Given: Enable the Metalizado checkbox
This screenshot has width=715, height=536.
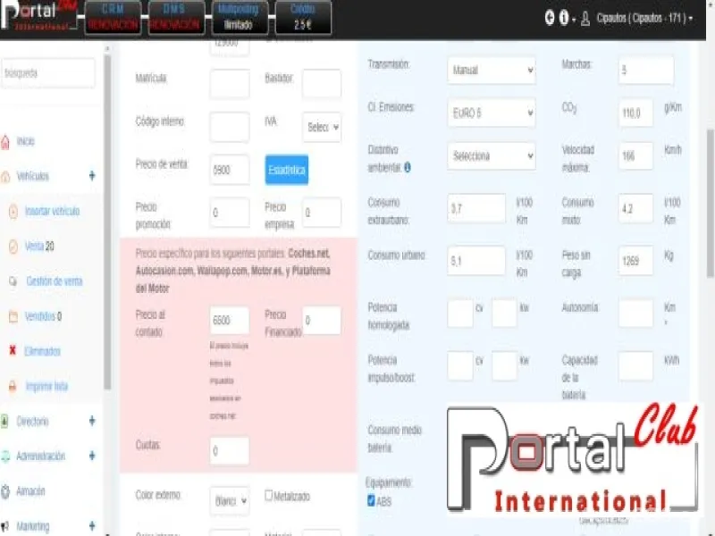Looking at the screenshot, I should point(269,495).
